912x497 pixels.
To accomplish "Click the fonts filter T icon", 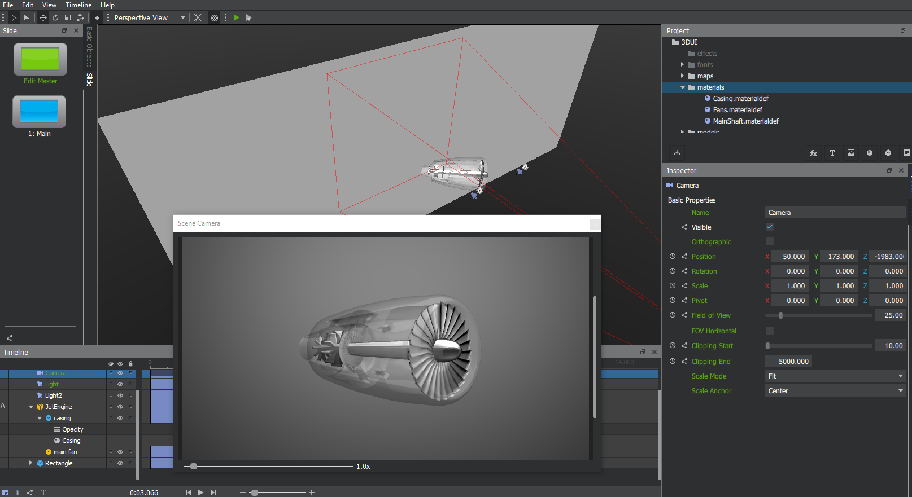I will click(832, 153).
